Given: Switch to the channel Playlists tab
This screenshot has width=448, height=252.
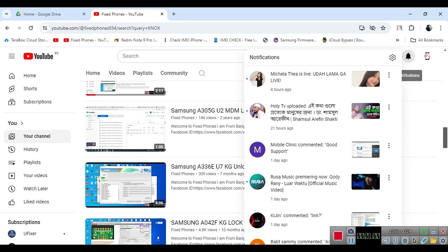Looking at the screenshot, I should [x=143, y=73].
